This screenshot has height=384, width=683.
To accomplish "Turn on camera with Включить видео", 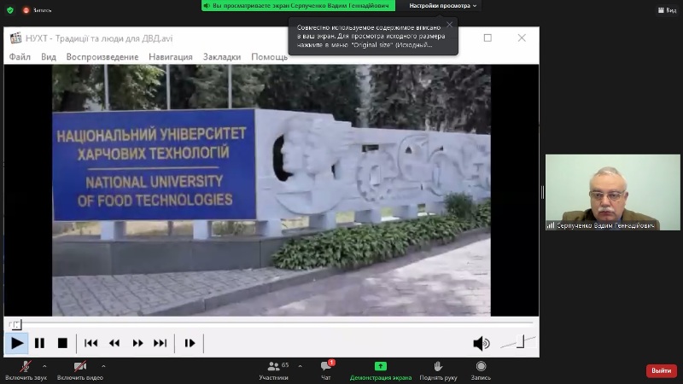I will (x=80, y=371).
